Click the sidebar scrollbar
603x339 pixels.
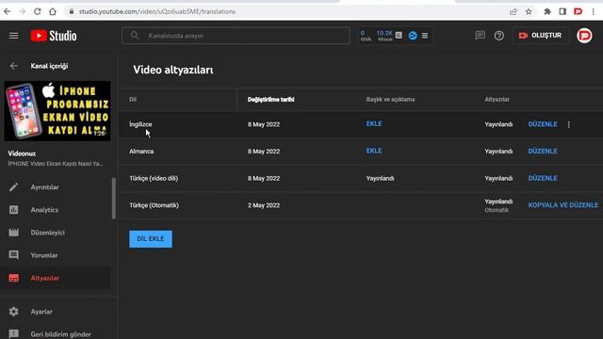pyautogui.click(x=113, y=199)
